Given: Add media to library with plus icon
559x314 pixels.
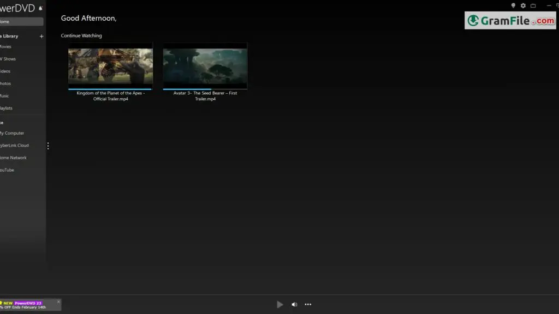Looking at the screenshot, I should tap(41, 37).
